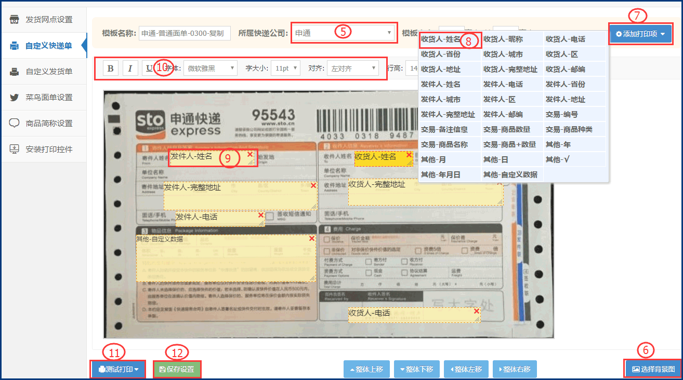Viewport: 683px width, 380px height.
Task: Add print item 其他-年月日 from menu
Action: click(450, 174)
